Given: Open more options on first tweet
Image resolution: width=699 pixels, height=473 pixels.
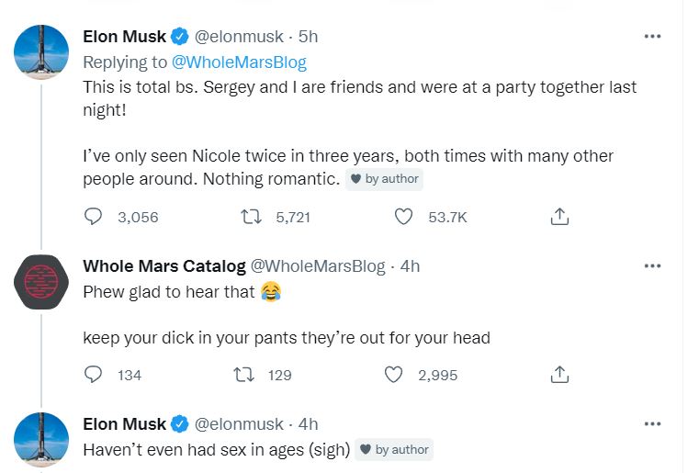Looking at the screenshot, I should pos(652,37).
